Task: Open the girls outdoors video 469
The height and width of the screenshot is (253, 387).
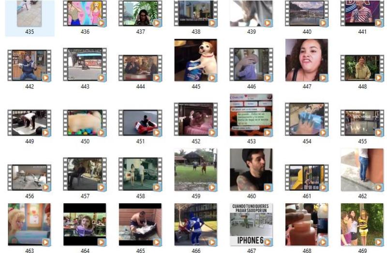Action: [x=362, y=225]
